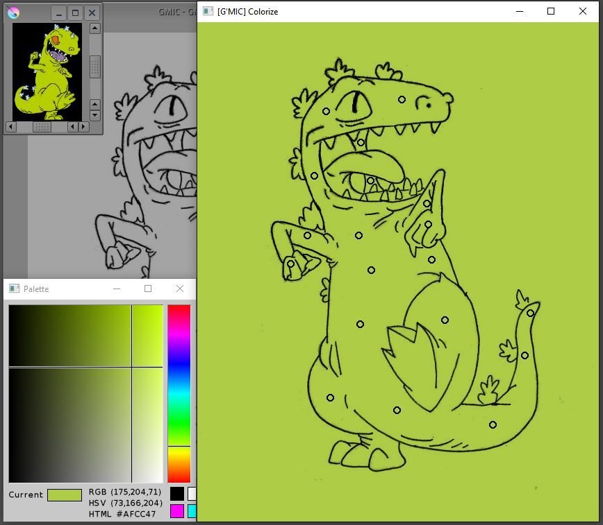Select the white preset swatch in Palette
Image resolution: width=603 pixels, height=525 pixels.
click(192, 494)
